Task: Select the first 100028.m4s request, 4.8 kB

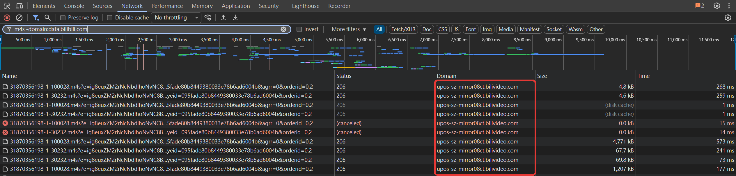Action: pos(368,87)
